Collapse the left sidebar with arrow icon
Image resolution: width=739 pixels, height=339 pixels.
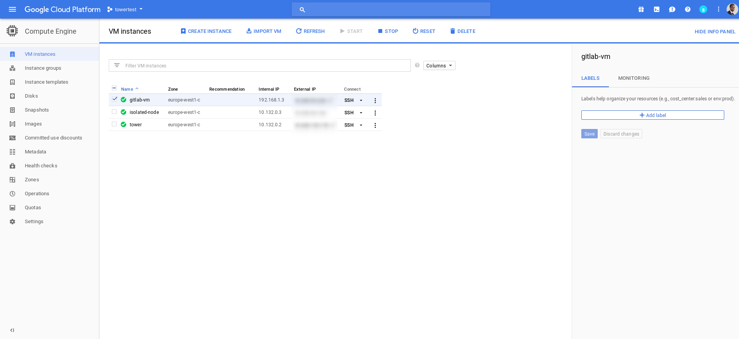tap(12, 330)
